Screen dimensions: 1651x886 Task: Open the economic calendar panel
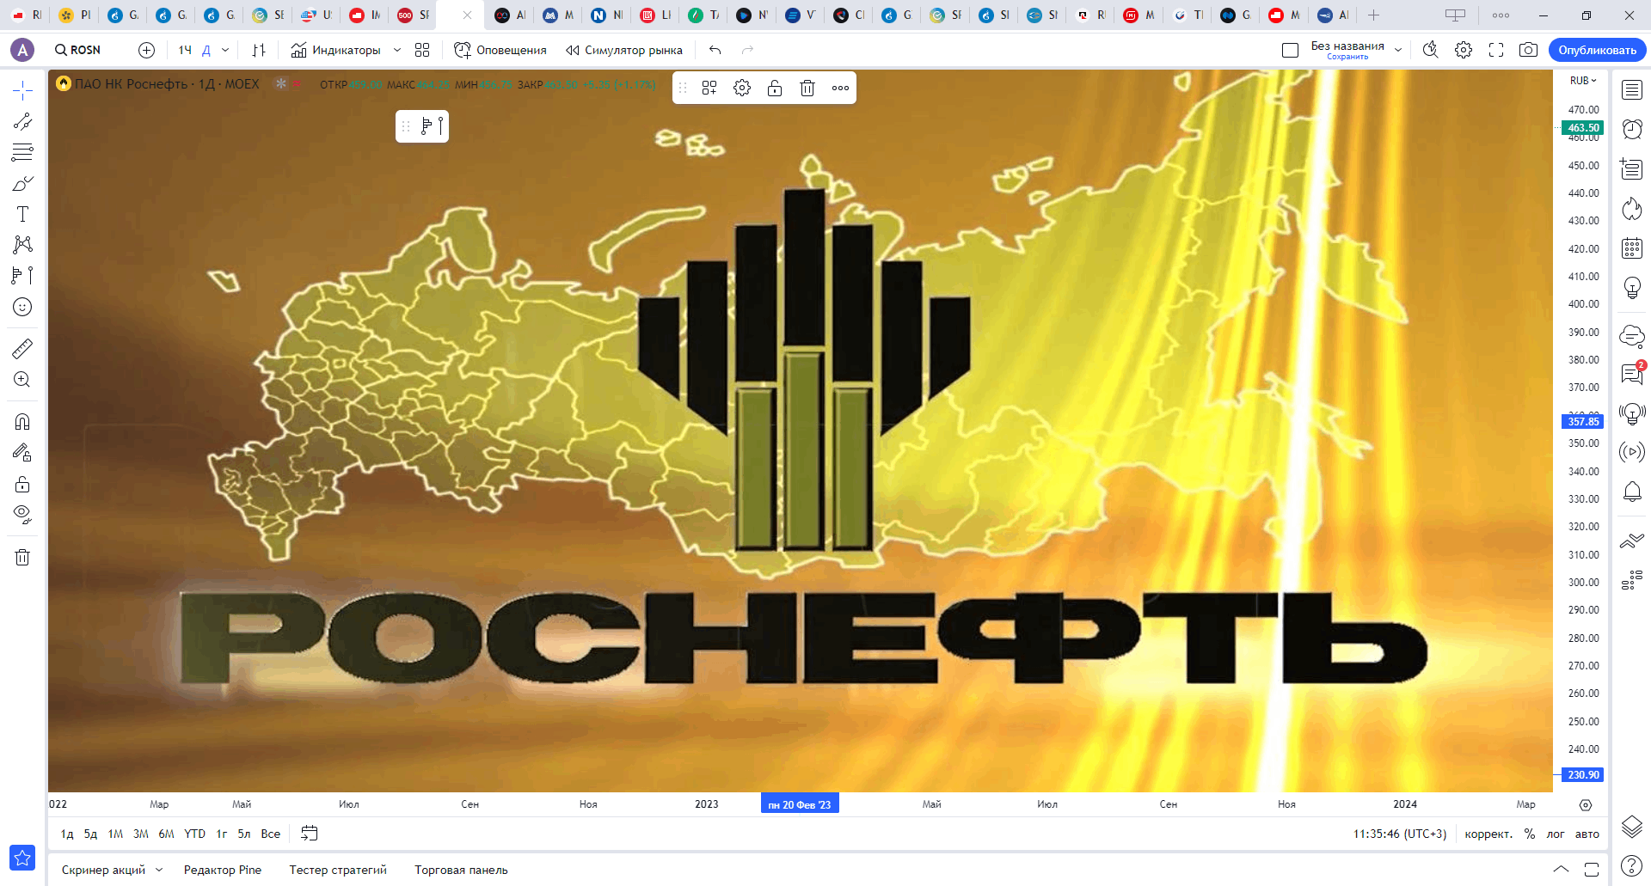pyautogui.click(x=1632, y=248)
